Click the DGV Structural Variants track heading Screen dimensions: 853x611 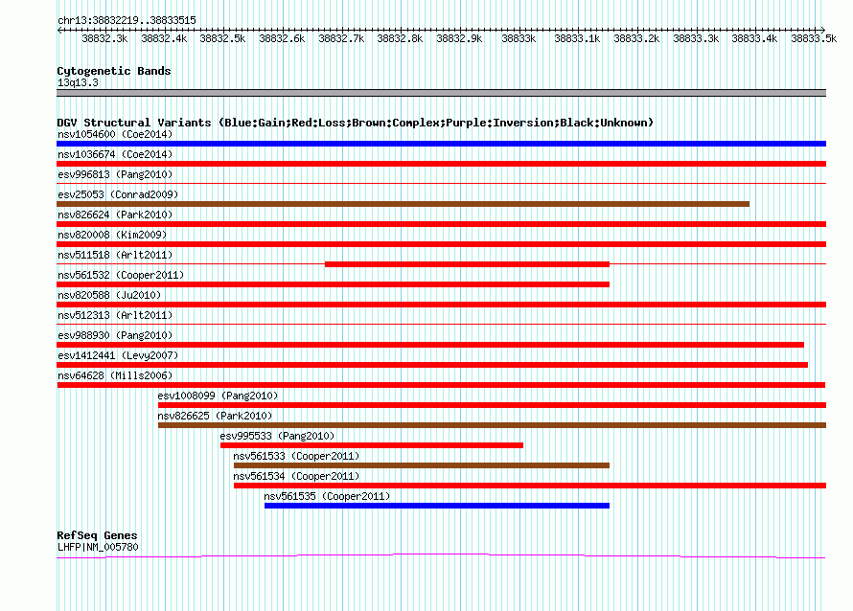tap(355, 123)
